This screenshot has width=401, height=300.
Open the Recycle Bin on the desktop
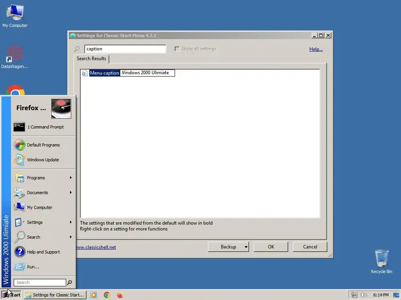381,261
